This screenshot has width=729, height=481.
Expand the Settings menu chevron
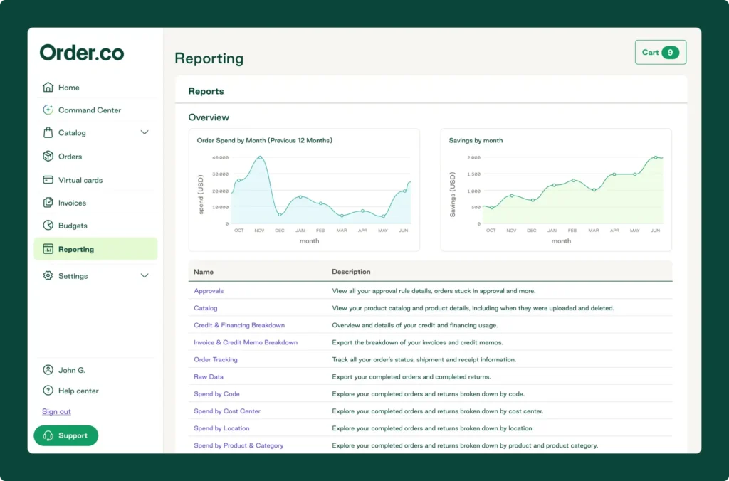(x=145, y=276)
